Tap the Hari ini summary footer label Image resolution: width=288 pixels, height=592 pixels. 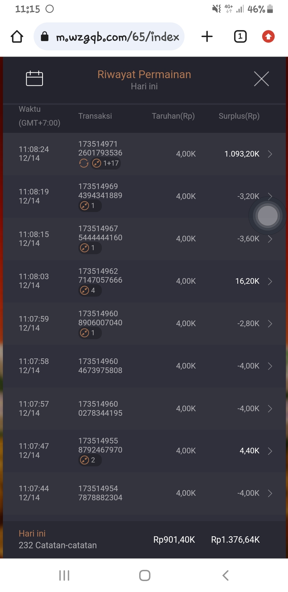point(32,533)
